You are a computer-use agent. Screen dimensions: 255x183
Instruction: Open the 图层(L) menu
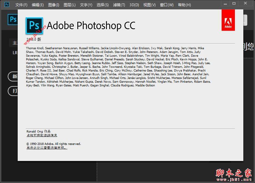click(70, 5)
